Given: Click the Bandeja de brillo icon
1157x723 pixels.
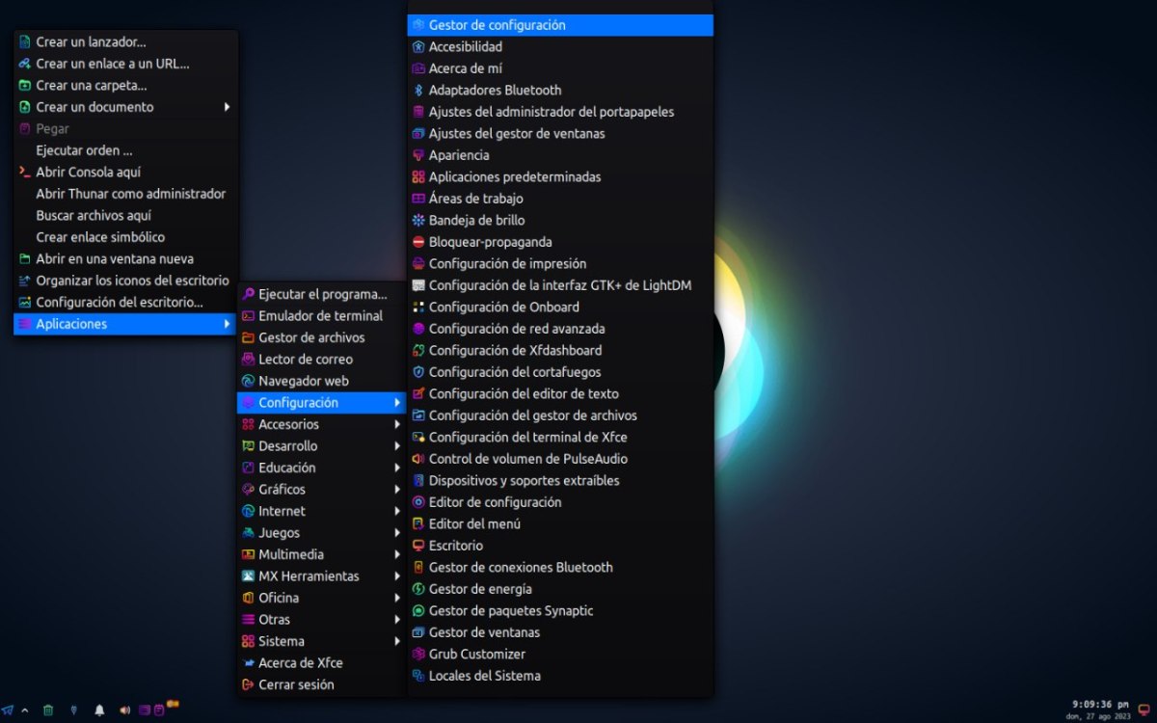Looking at the screenshot, I should (418, 221).
